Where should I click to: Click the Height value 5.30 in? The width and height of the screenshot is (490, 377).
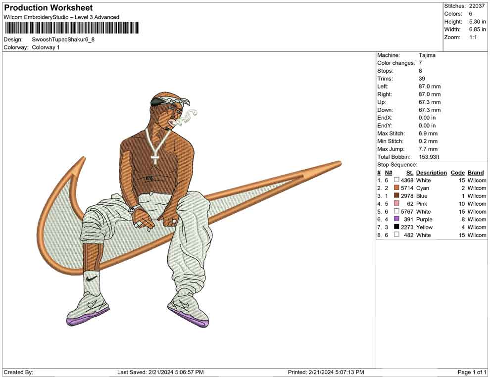click(x=477, y=22)
